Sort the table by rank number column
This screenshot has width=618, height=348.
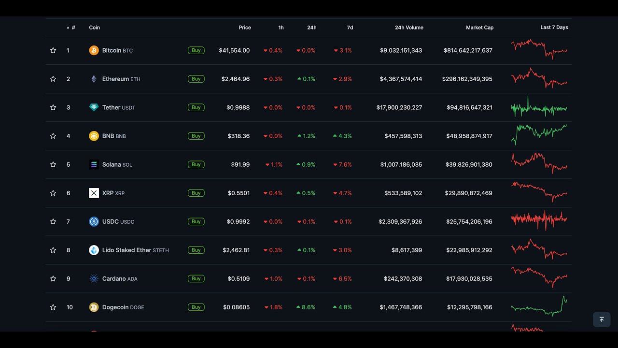pos(71,28)
